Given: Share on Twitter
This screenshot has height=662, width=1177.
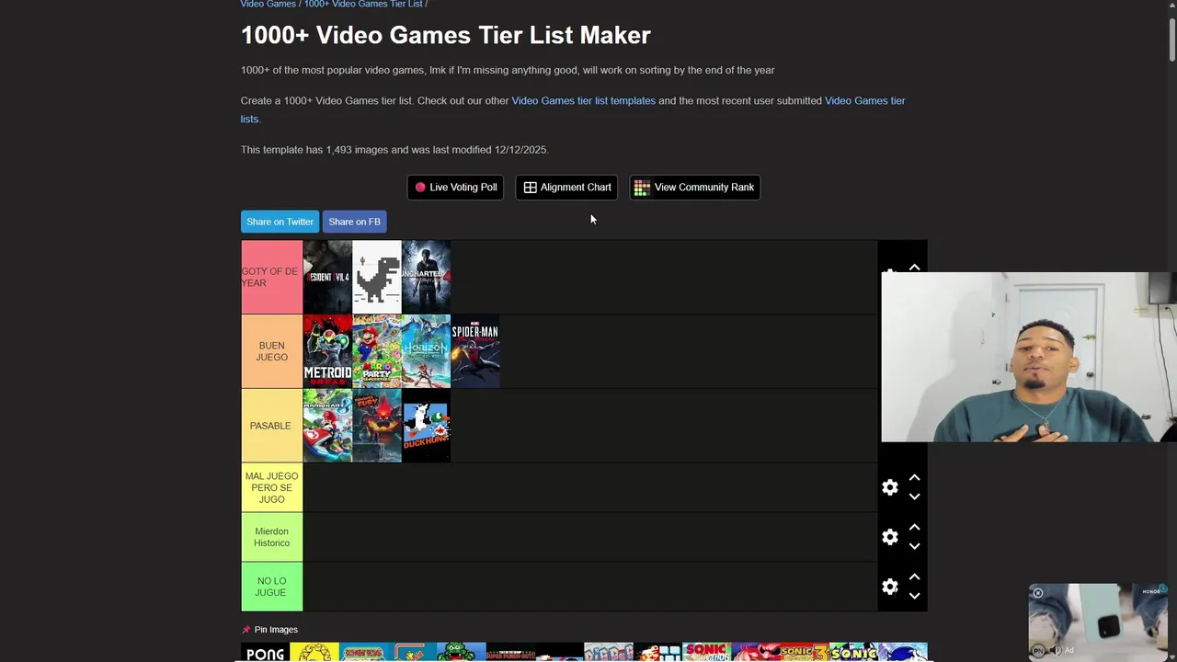Looking at the screenshot, I should coord(280,222).
